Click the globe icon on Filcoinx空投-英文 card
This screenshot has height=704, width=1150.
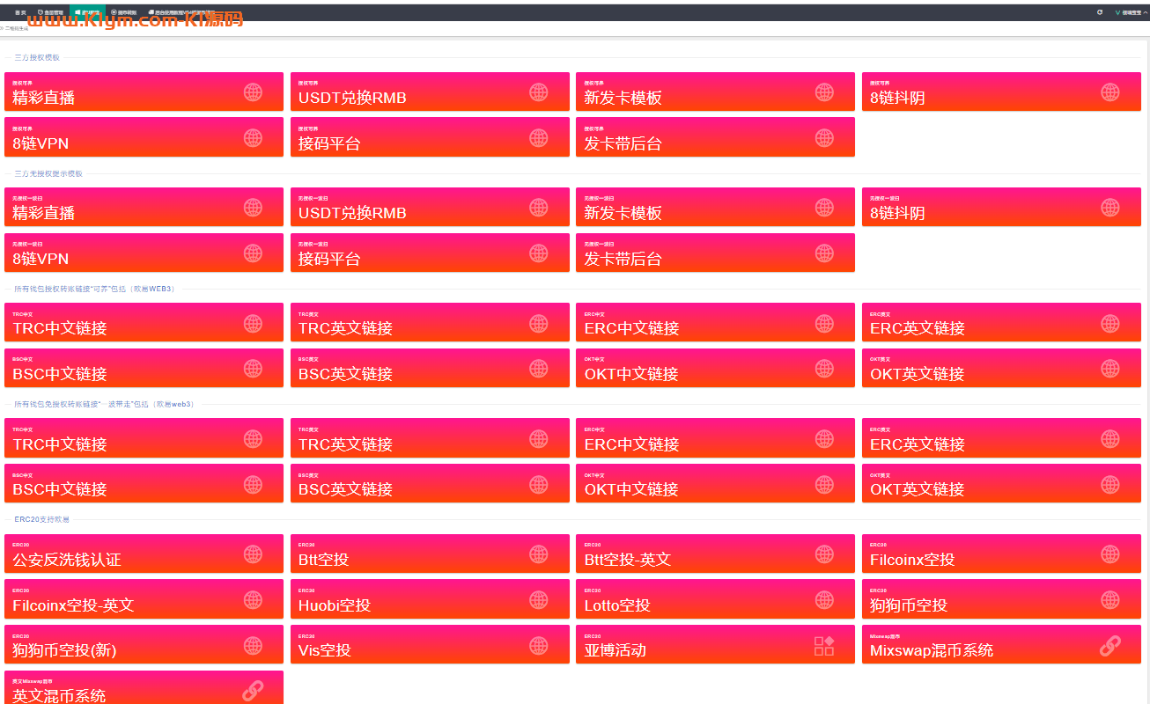[x=253, y=599]
